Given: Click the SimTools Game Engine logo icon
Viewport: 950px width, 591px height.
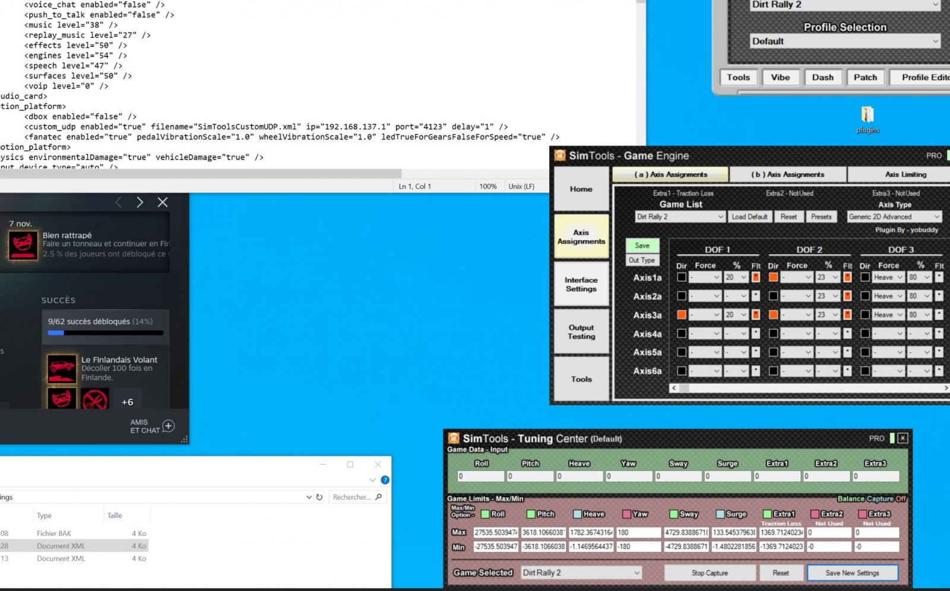Looking at the screenshot, I should pos(560,155).
